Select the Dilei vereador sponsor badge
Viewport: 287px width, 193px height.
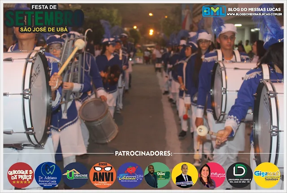157,175
